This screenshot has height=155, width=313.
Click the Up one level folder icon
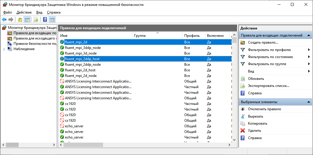(20, 20)
